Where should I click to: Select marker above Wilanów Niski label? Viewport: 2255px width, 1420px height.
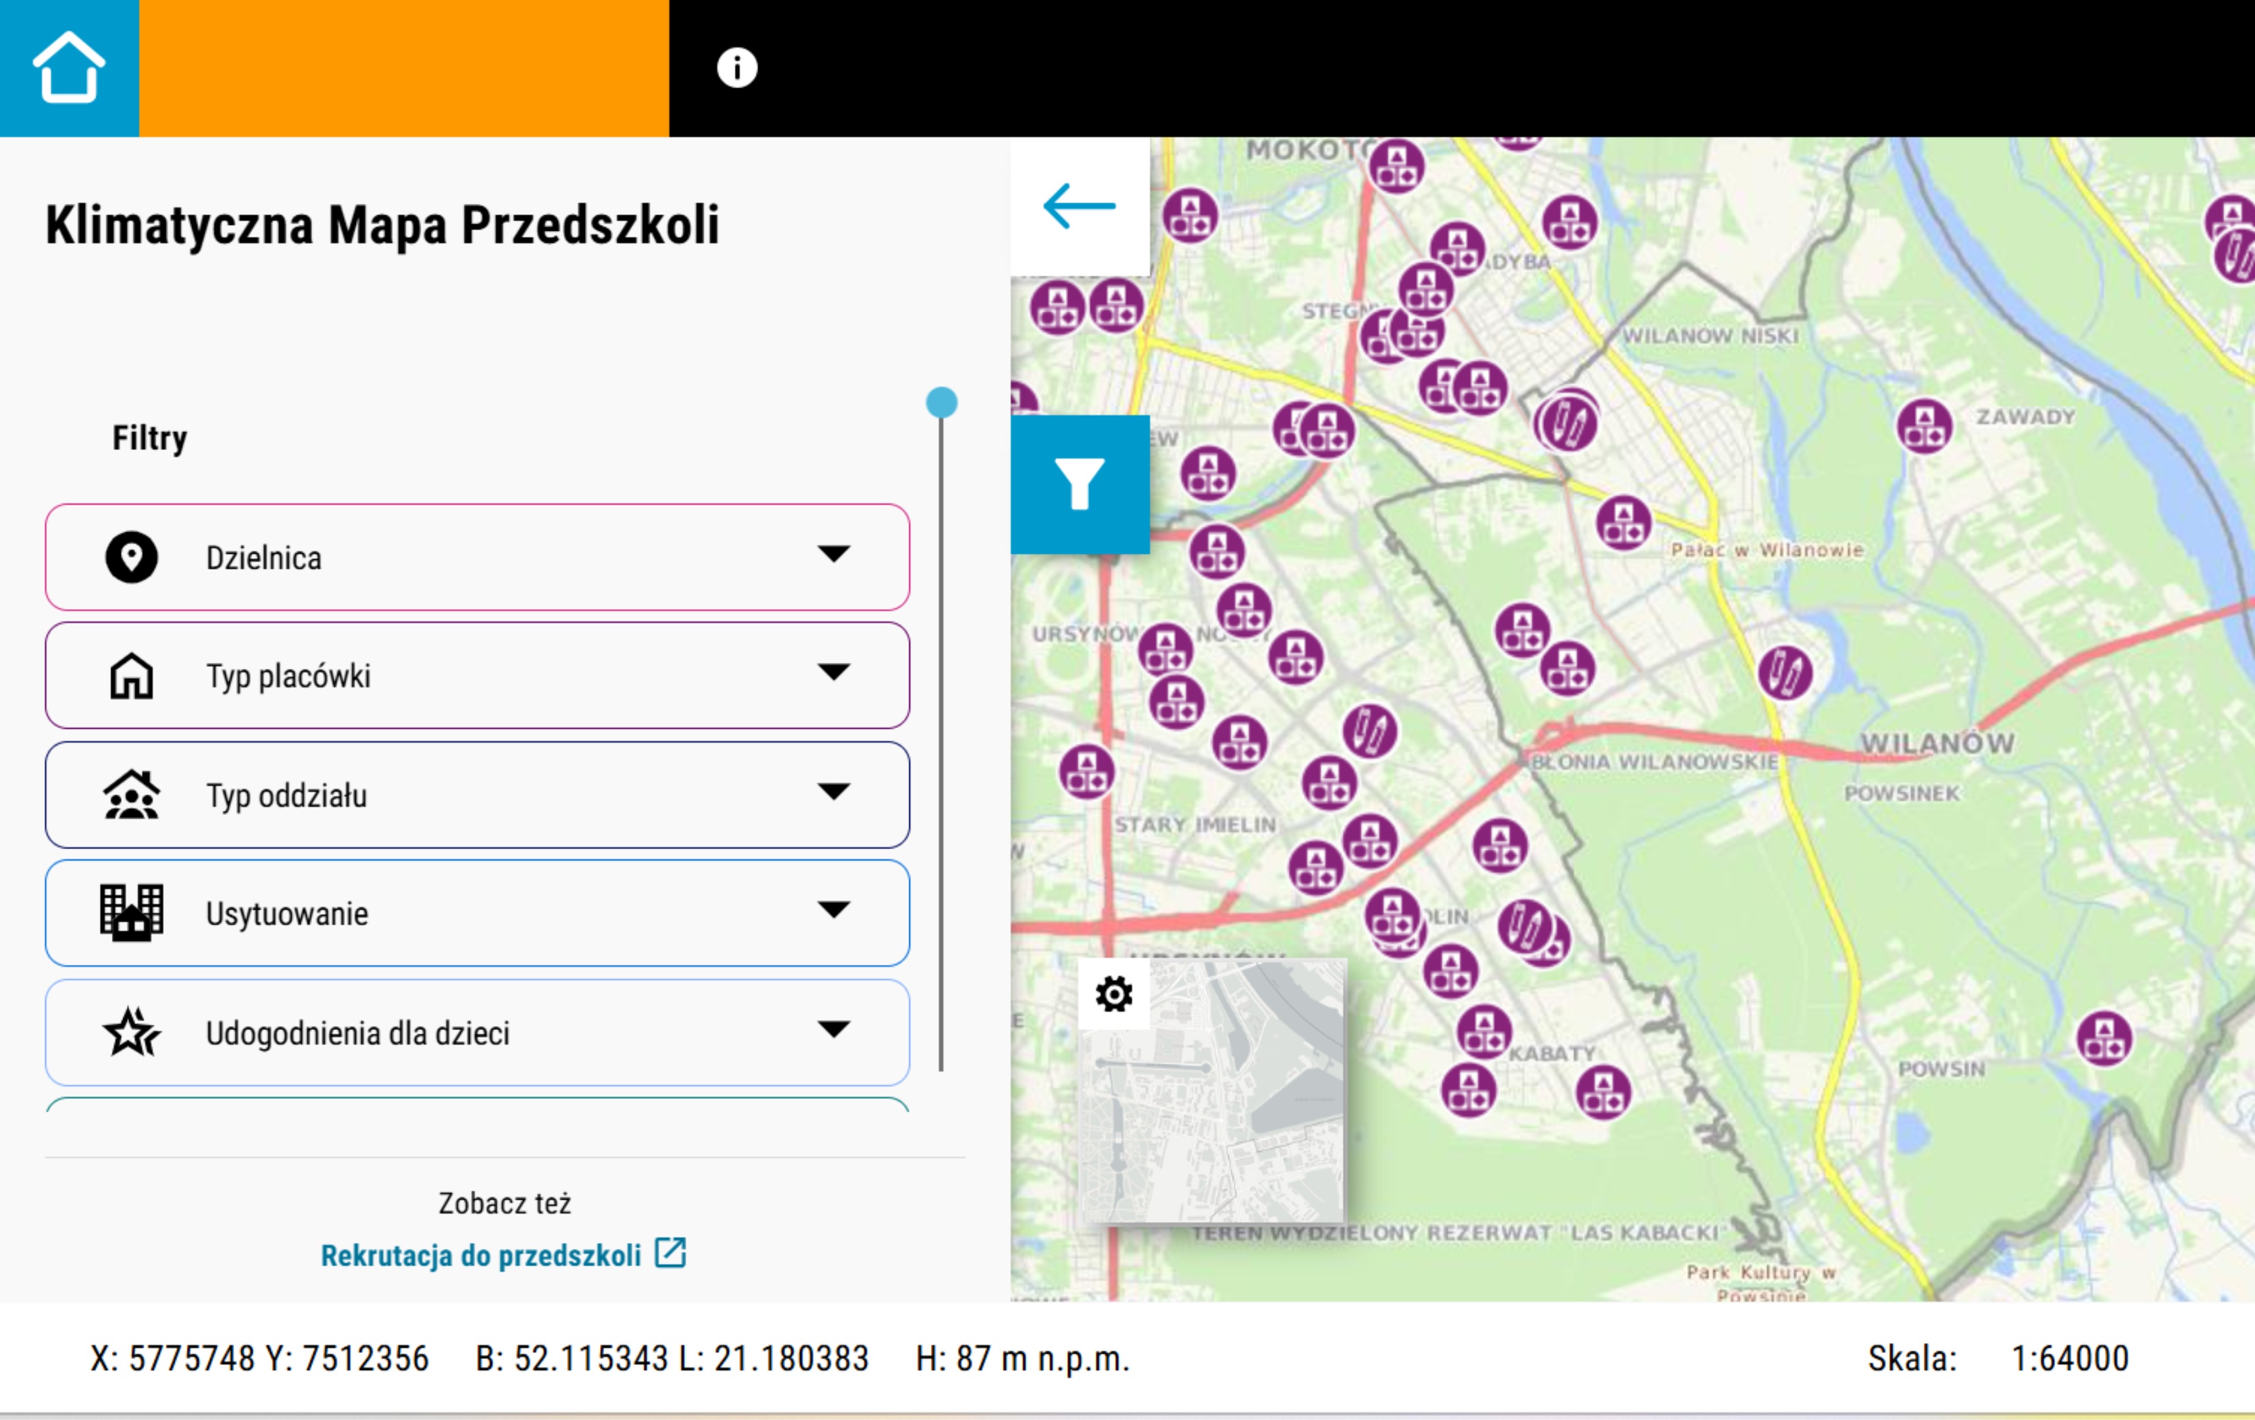(1569, 223)
